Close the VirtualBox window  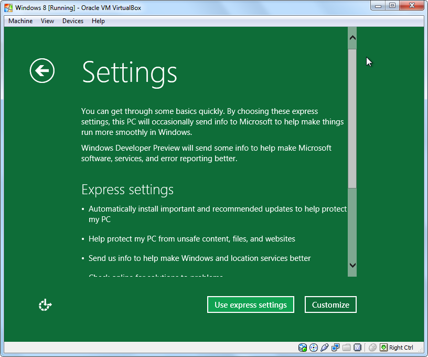click(x=412, y=6)
